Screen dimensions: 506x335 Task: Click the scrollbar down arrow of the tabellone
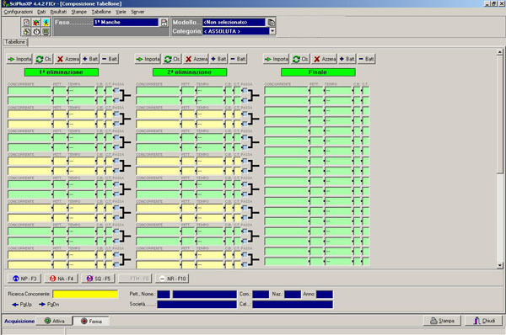[x=500, y=265]
